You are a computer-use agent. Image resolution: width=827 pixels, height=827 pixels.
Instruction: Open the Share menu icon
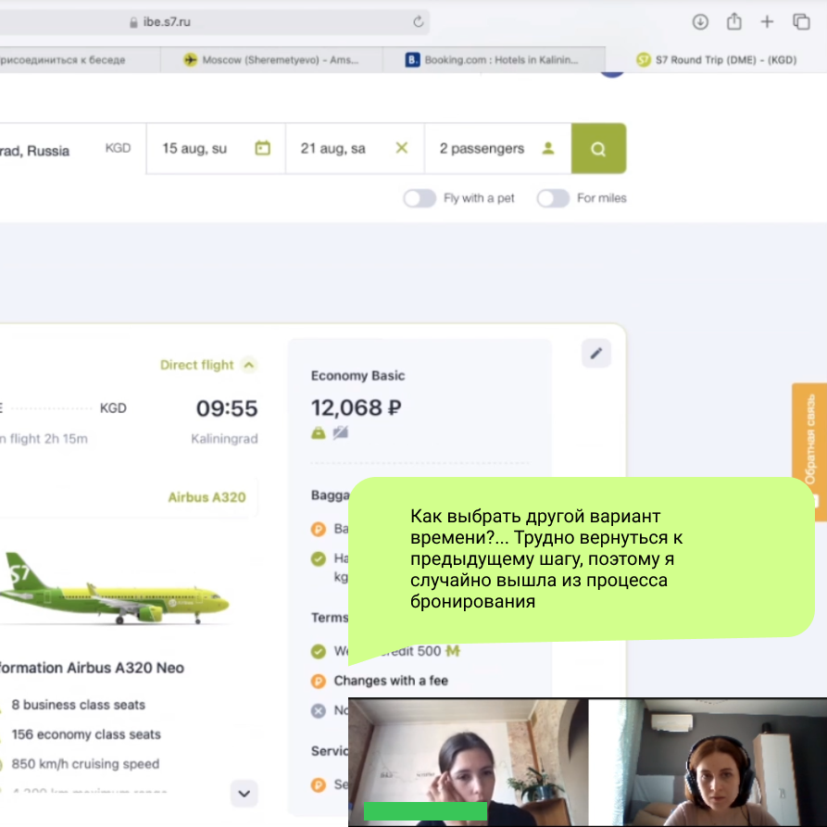pyautogui.click(x=733, y=21)
